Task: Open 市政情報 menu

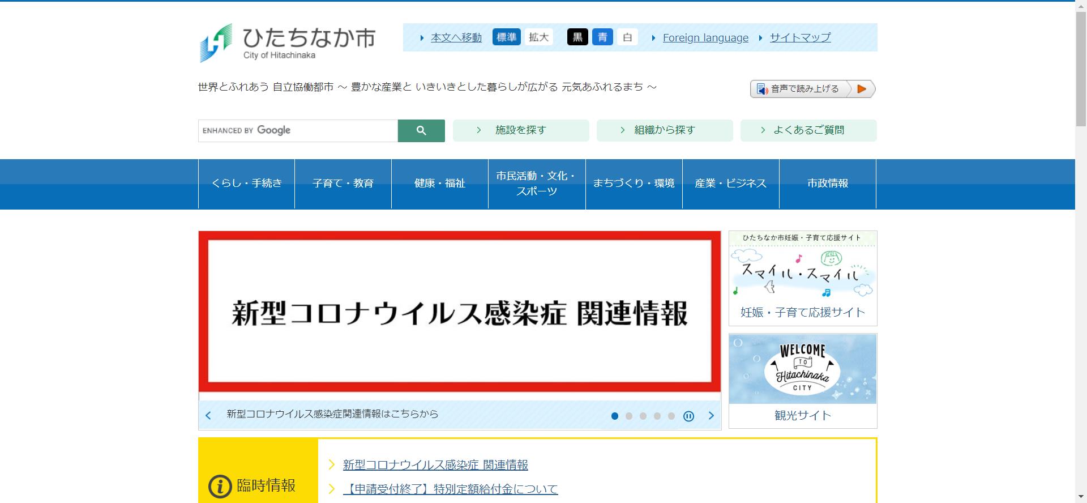Action: (x=828, y=184)
